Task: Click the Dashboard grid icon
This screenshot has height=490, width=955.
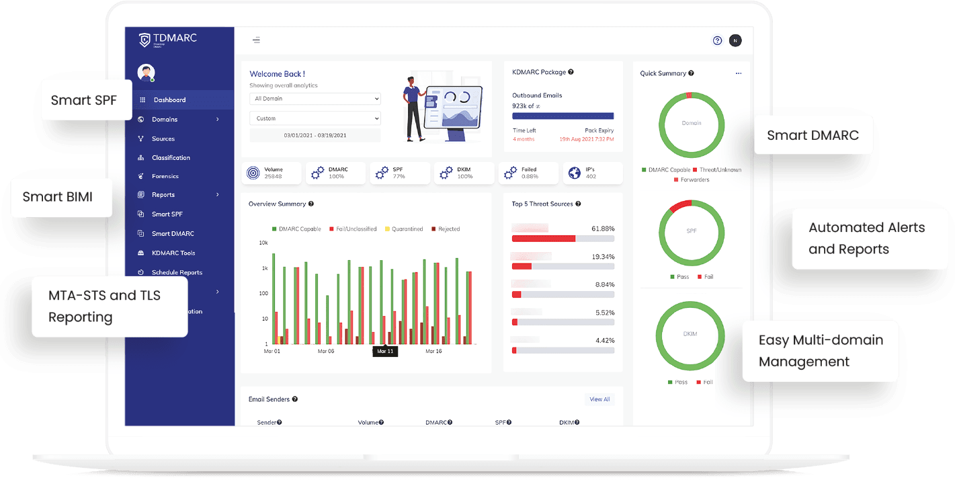Action: click(142, 100)
